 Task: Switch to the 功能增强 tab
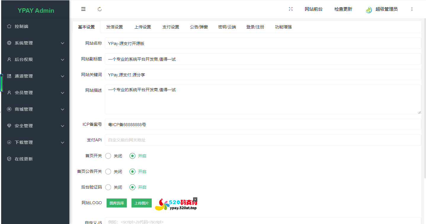(283, 27)
